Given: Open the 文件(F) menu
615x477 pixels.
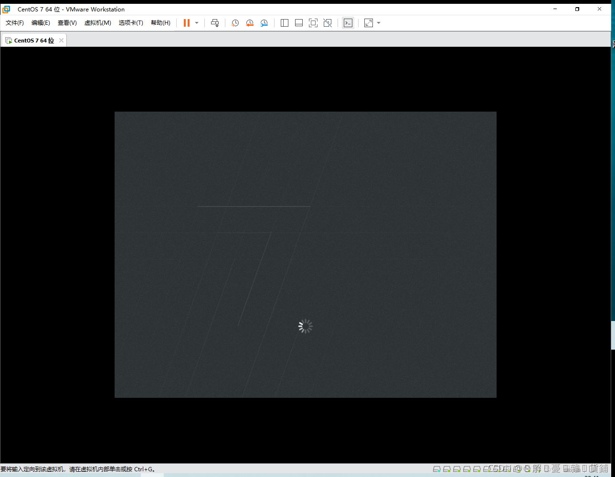Looking at the screenshot, I should (x=15, y=23).
